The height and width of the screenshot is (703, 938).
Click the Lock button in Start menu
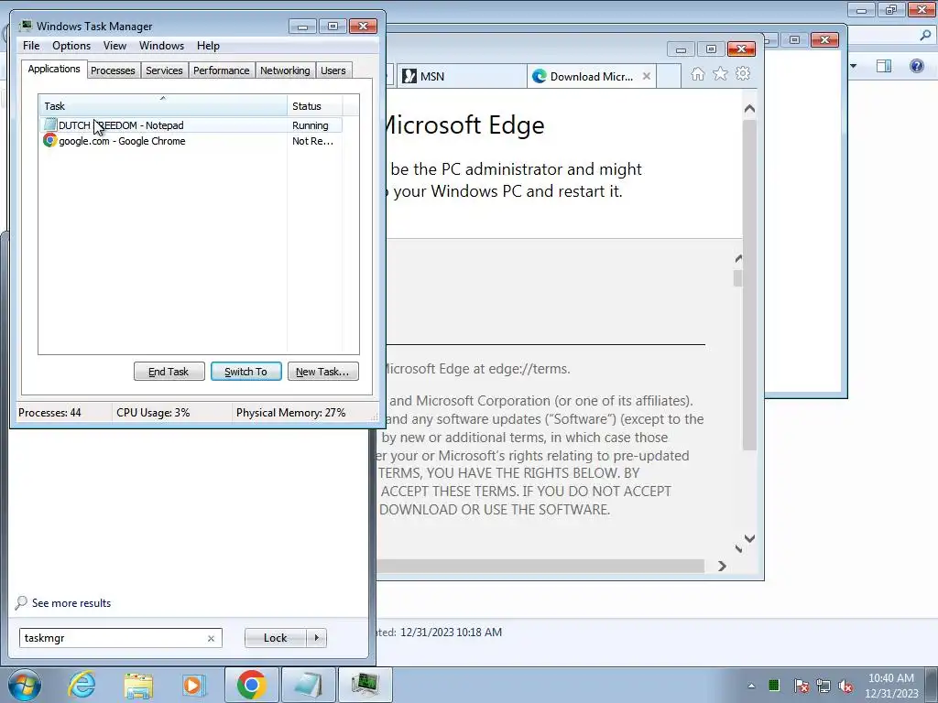(x=275, y=638)
